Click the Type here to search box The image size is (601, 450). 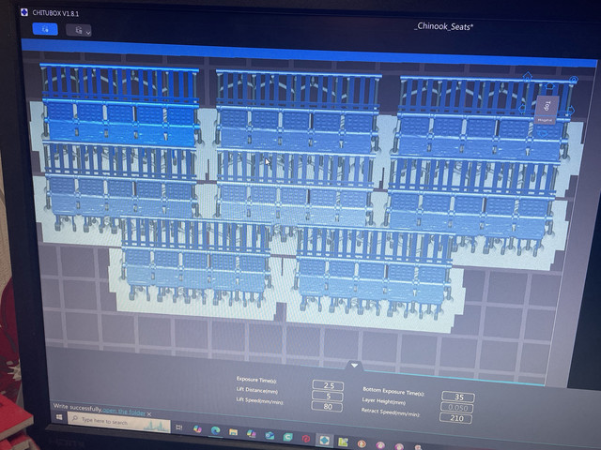pyautogui.click(x=119, y=423)
